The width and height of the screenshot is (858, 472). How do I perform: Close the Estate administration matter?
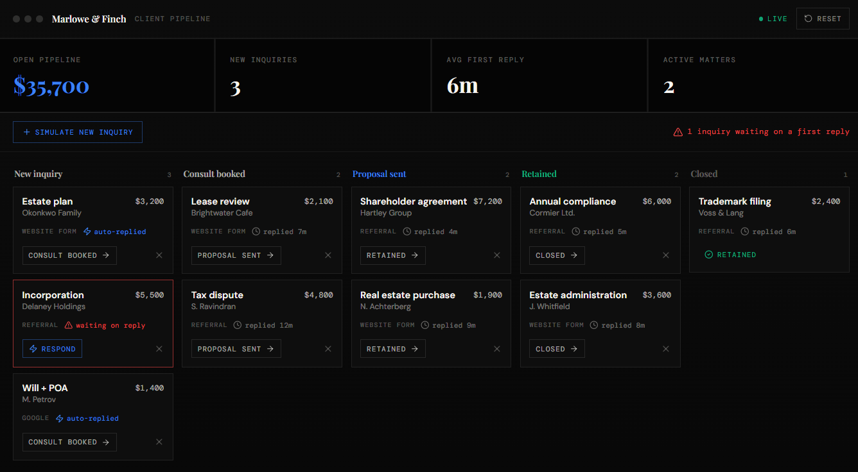pos(557,349)
